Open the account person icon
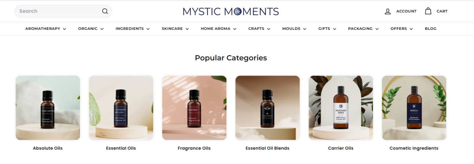 click(388, 11)
